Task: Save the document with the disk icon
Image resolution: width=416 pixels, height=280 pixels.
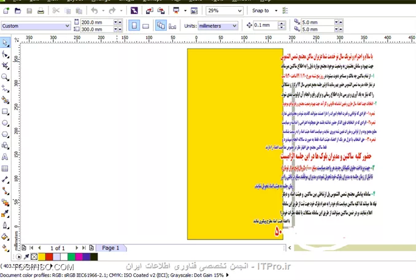Action: (x=29, y=10)
